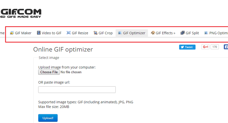Open the GIF Maker menu item
Viewport: 228px width, 123px height.
click(21, 33)
